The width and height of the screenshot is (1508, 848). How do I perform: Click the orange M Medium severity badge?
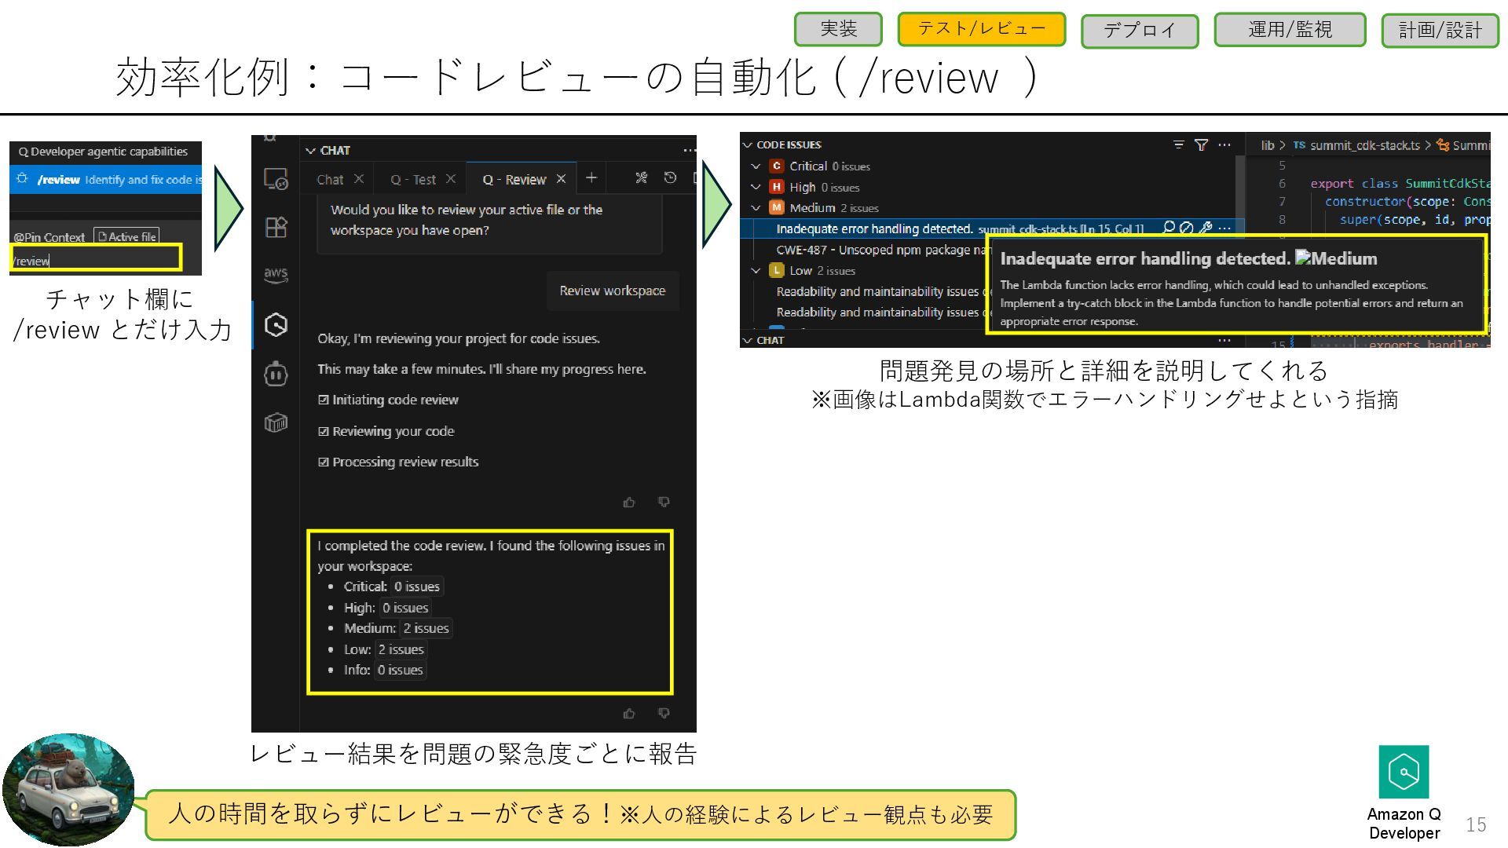(x=776, y=207)
